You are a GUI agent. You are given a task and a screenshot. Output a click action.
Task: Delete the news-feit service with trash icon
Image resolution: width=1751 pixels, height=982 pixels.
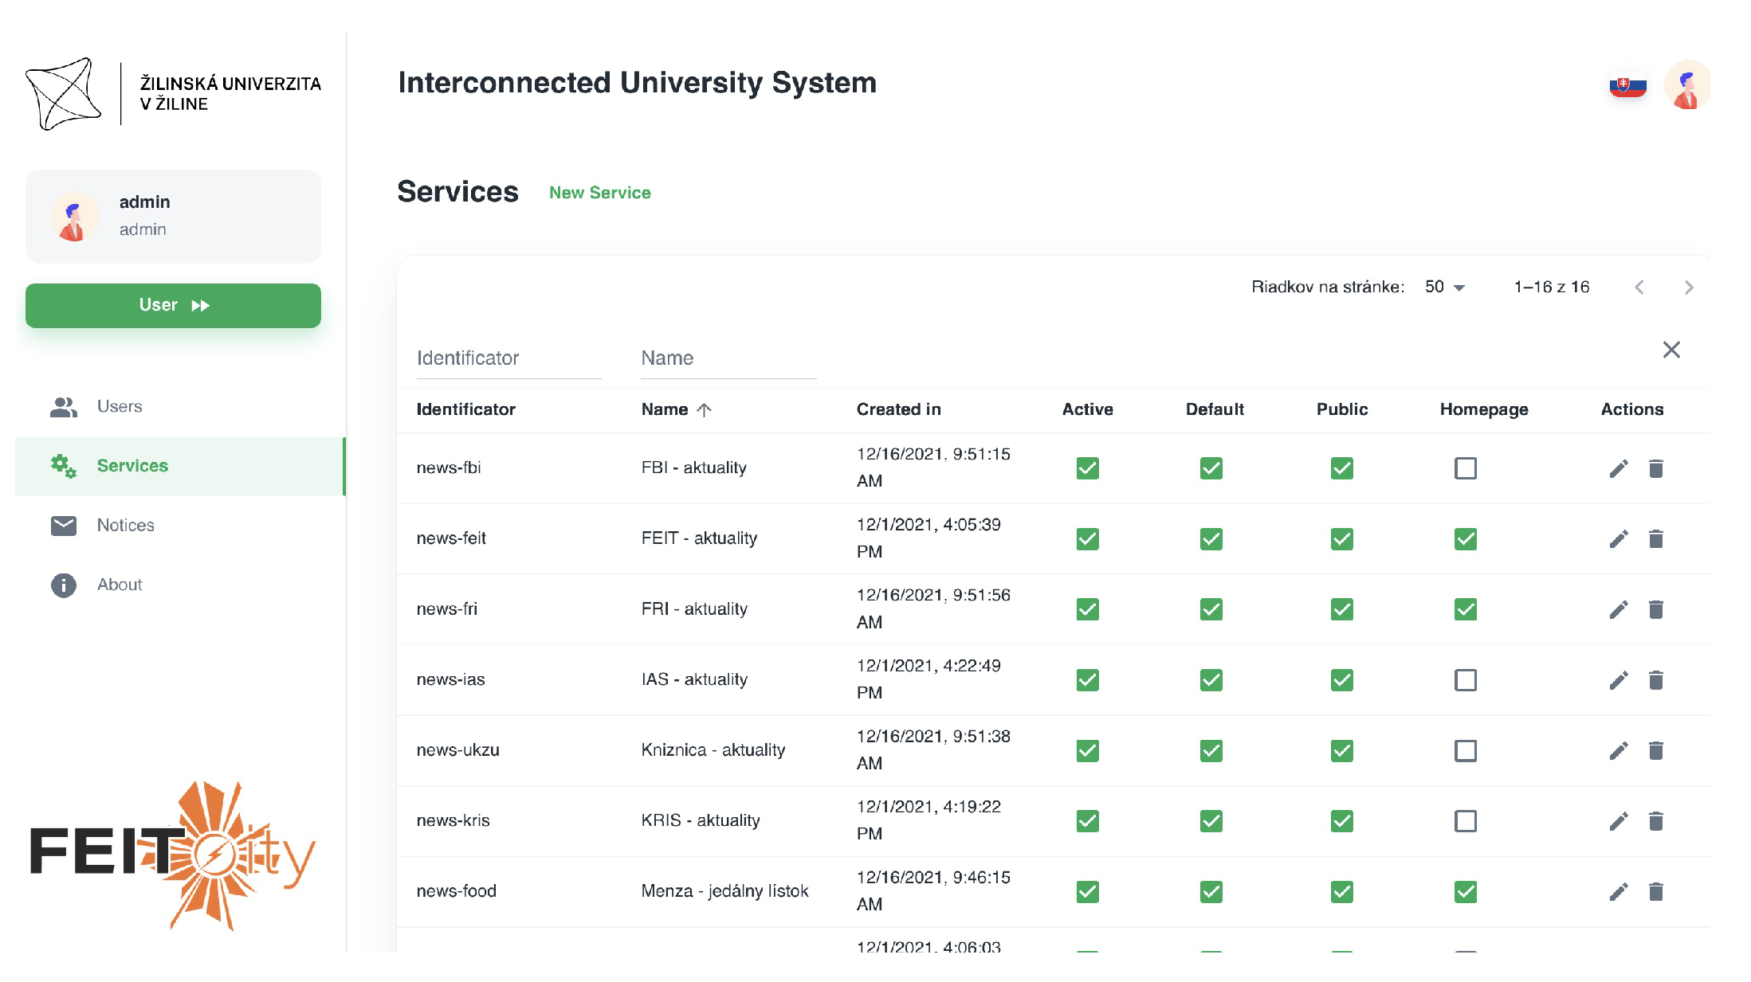point(1655,539)
